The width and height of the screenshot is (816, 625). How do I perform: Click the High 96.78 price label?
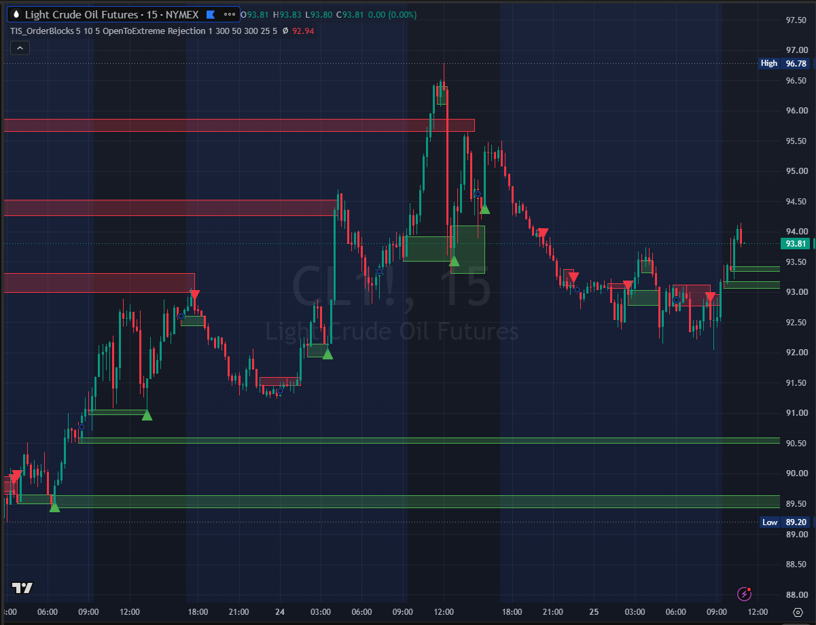coord(784,63)
